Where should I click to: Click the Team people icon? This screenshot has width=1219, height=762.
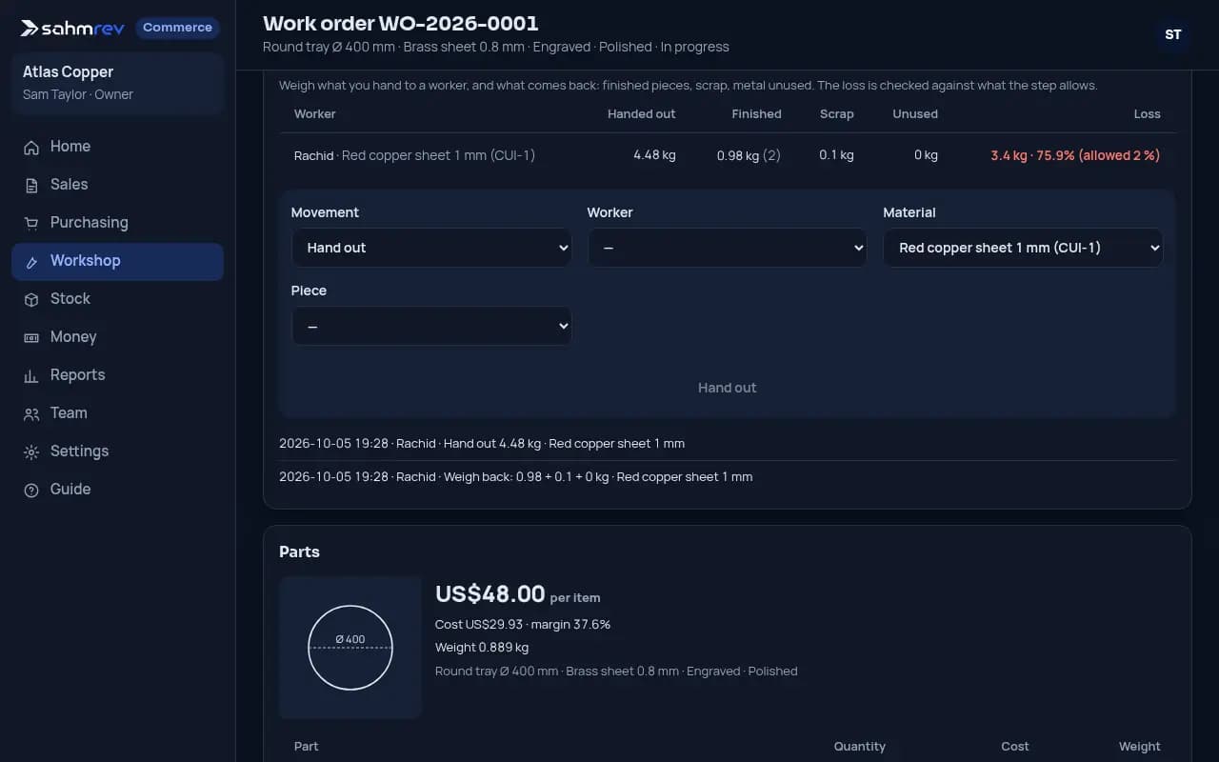click(31, 413)
